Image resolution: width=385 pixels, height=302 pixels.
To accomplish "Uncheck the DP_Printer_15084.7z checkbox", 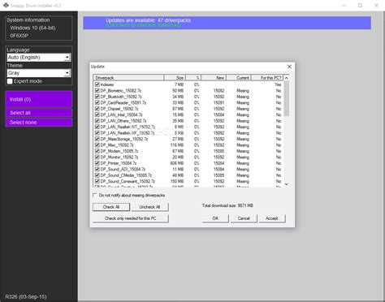I will tap(97, 163).
